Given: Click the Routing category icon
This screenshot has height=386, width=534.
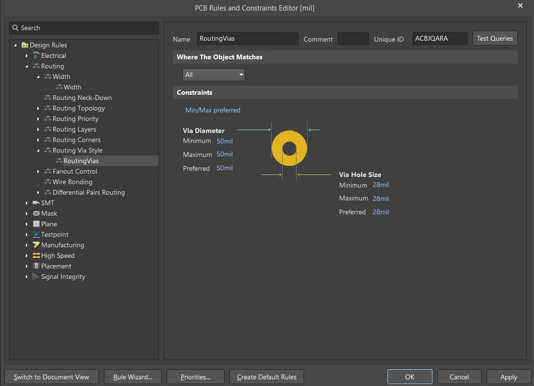Looking at the screenshot, I should point(36,66).
